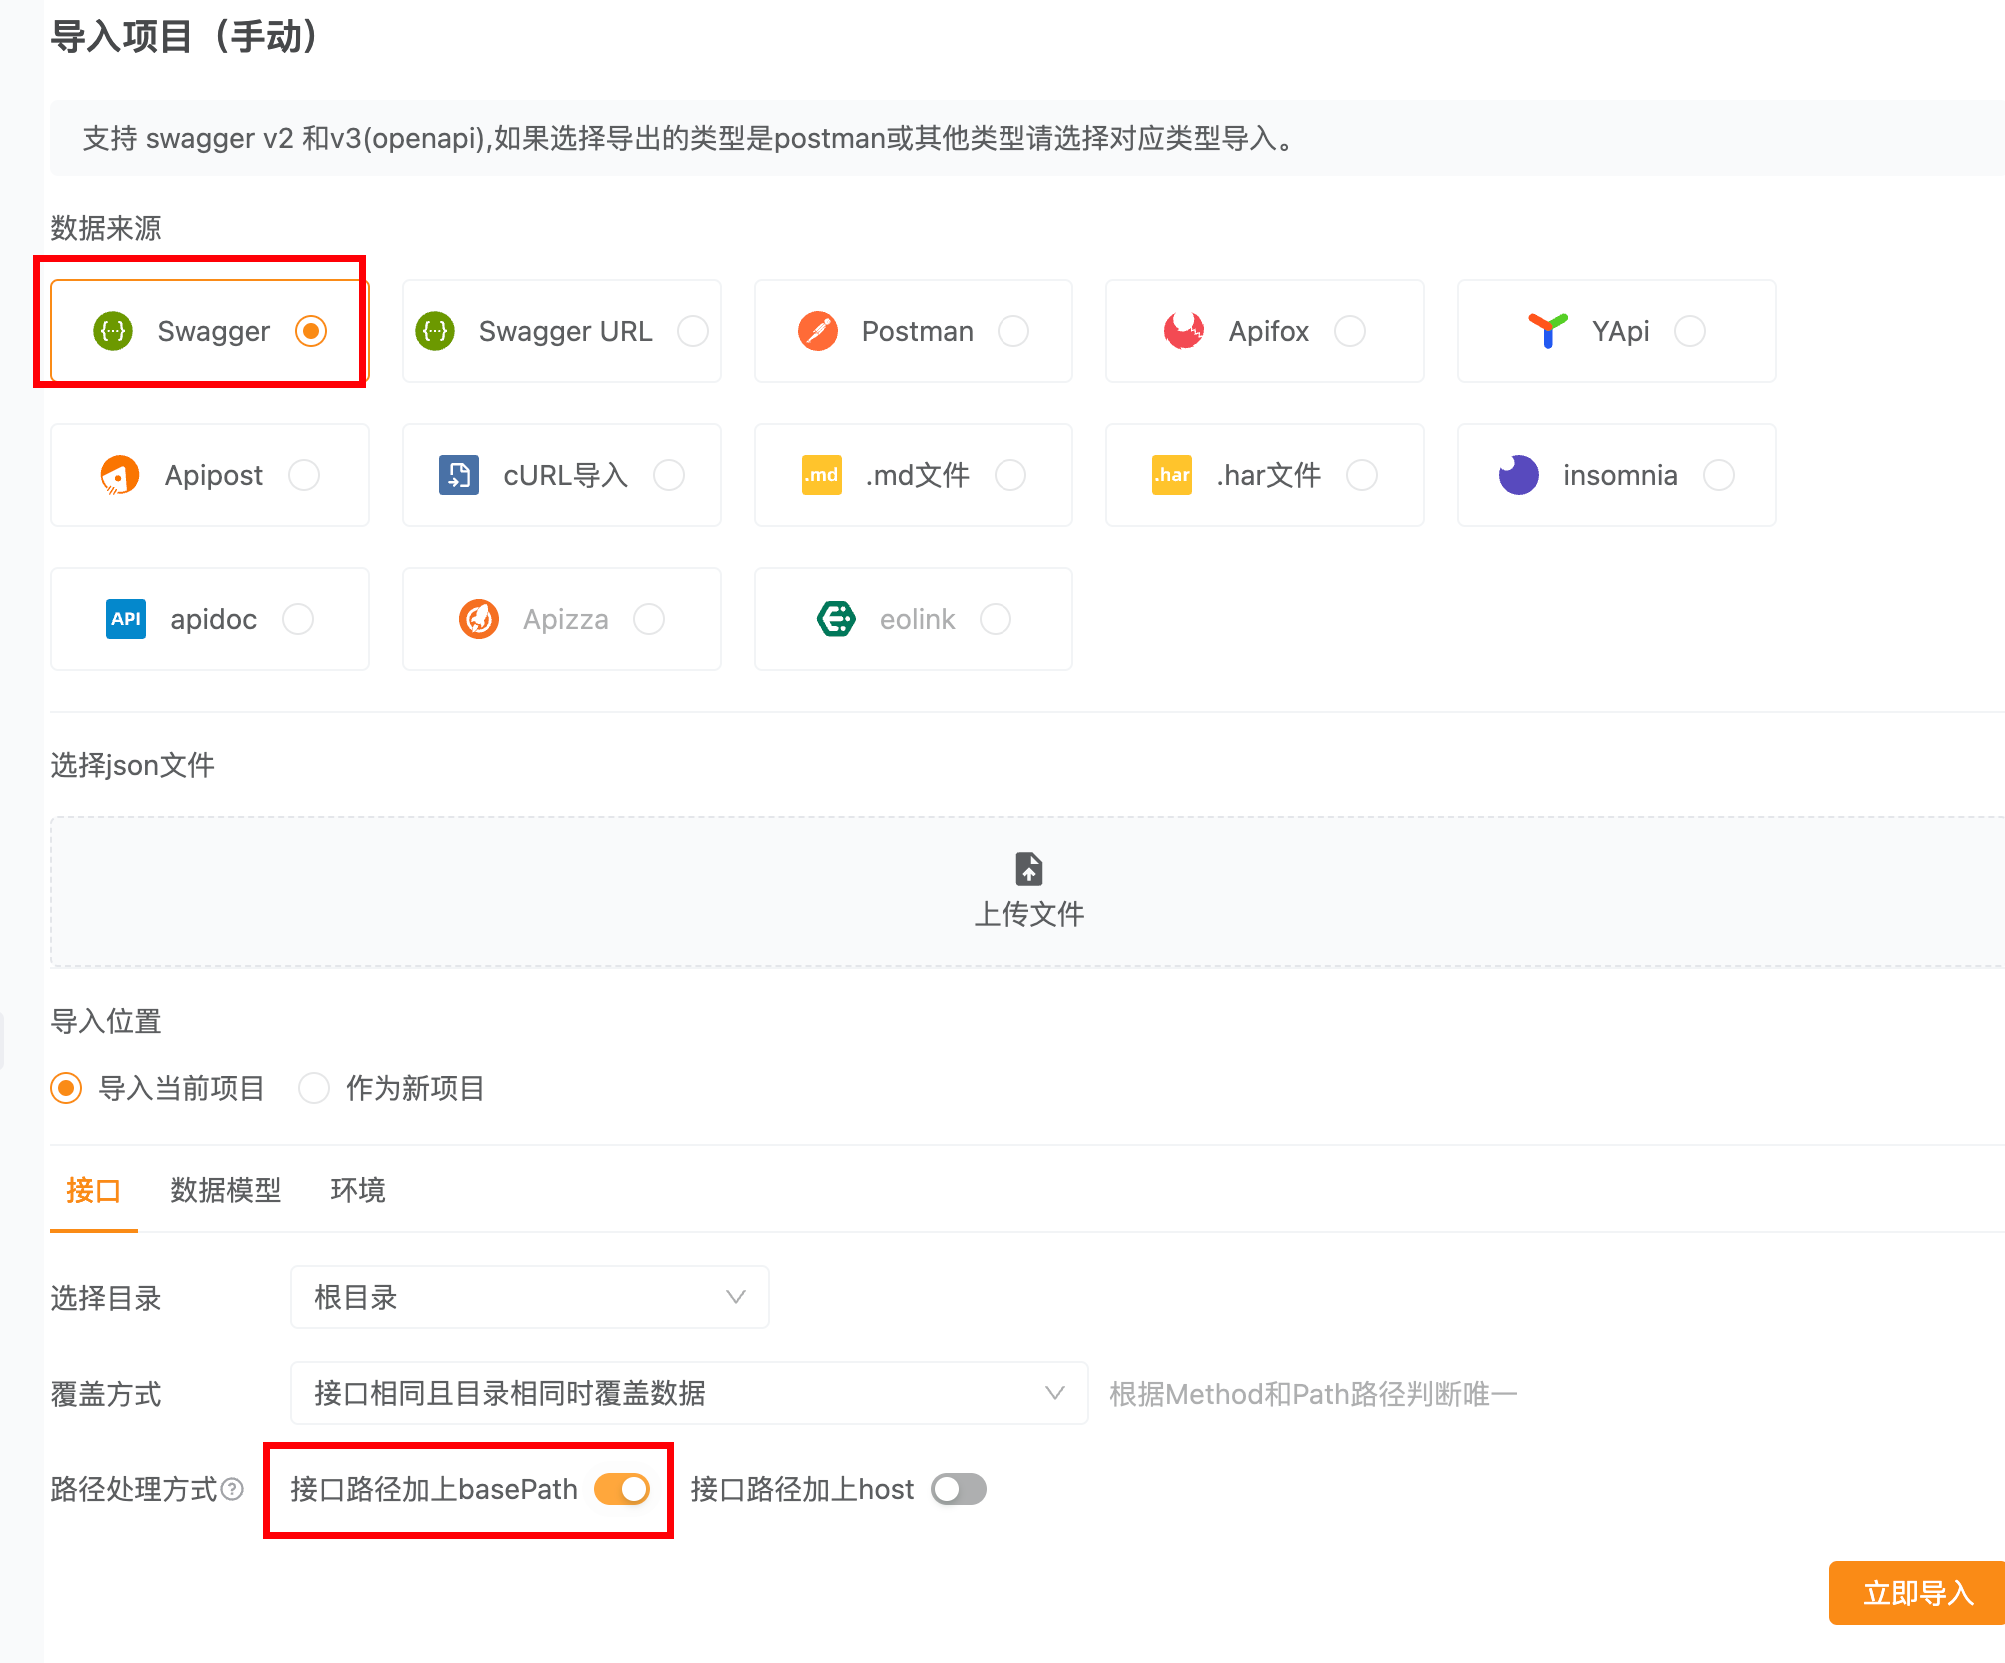This screenshot has height=1663, width=2005.
Task: Click the help icon beside 路径处理方式
Action: click(232, 1489)
